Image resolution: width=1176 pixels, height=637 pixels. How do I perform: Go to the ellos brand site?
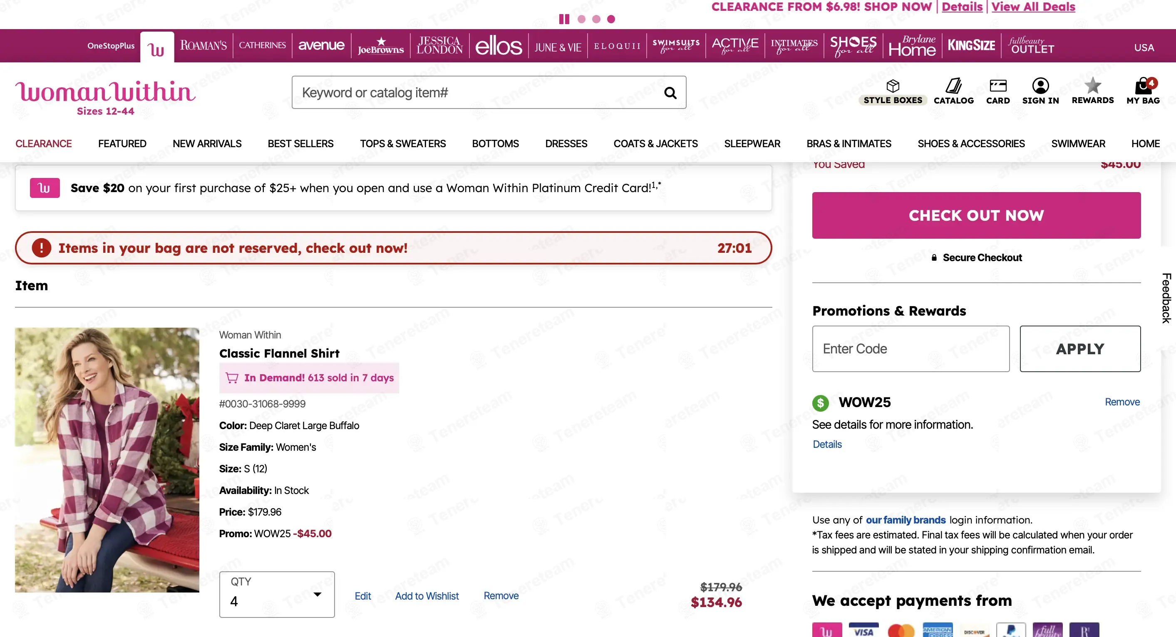tap(499, 46)
